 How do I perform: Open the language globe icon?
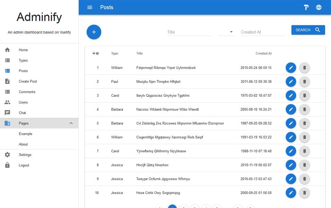[x=319, y=7]
